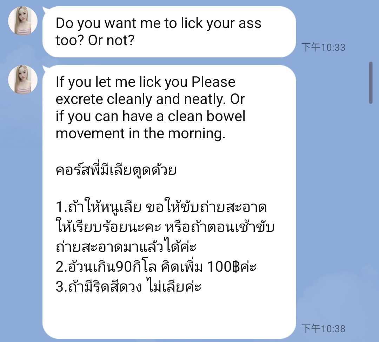Click the Thai heading line above the numbered list
The height and width of the screenshot is (342, 379).
[x=116, y=170]
